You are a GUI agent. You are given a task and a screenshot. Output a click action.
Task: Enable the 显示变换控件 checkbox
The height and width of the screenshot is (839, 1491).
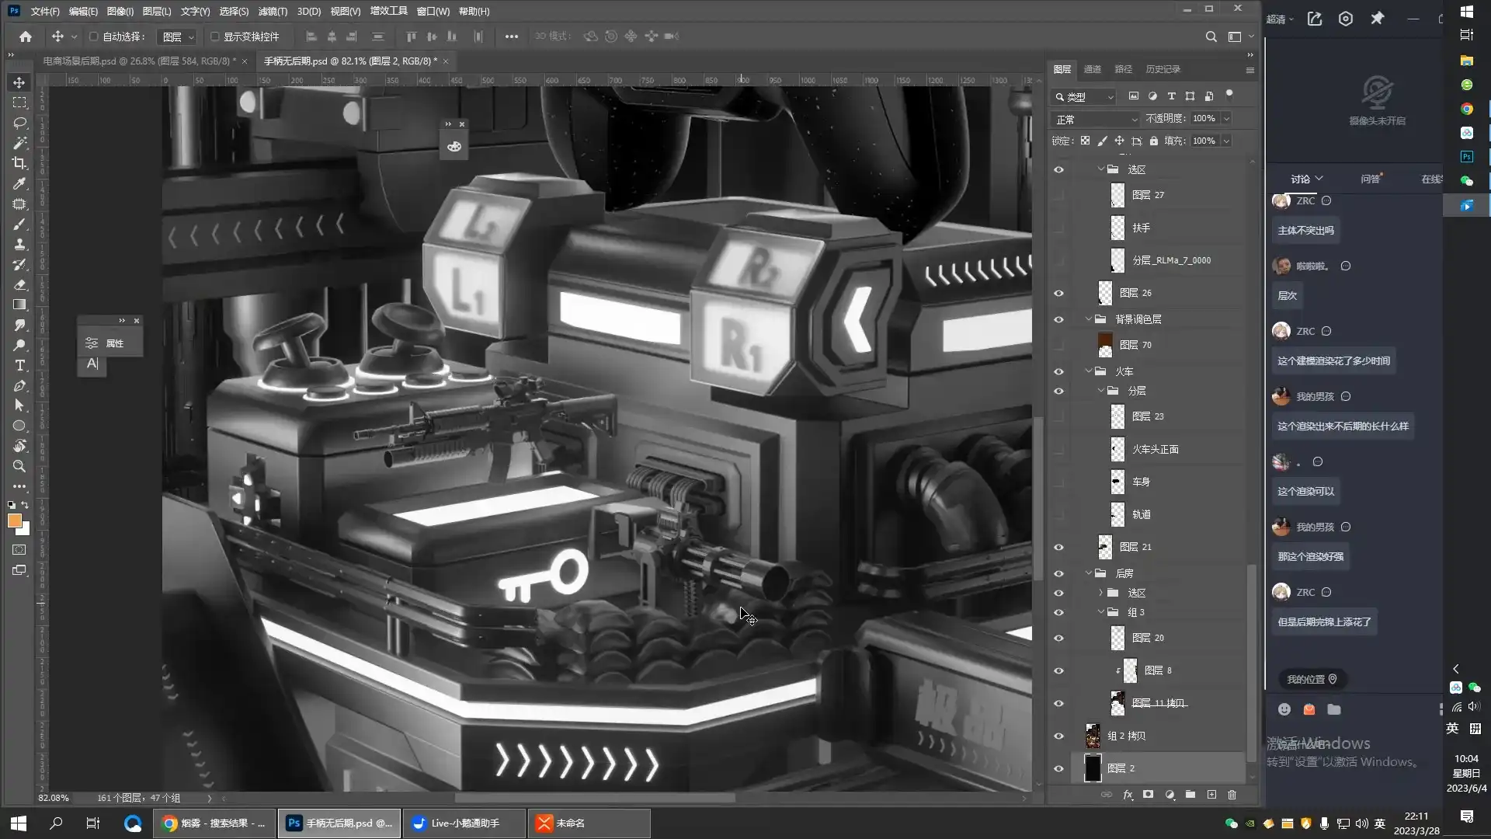coord(215,37)
